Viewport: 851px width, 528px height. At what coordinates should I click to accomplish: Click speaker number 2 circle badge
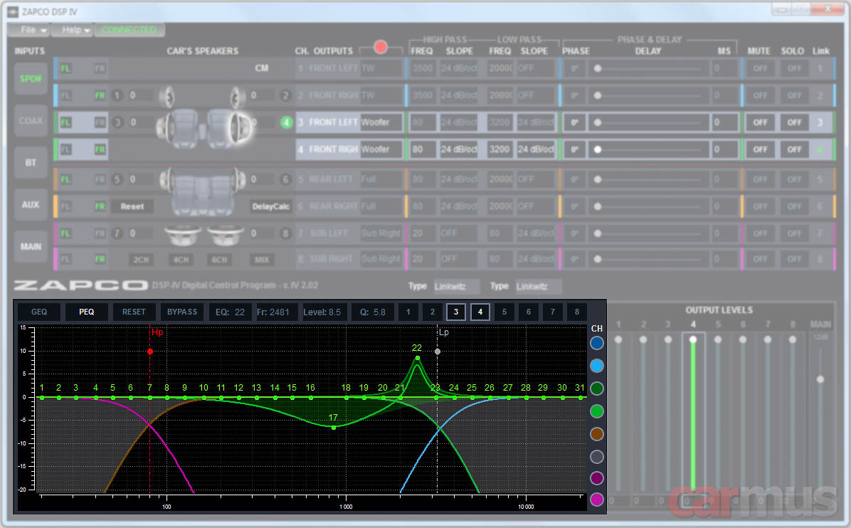point(285,95)
